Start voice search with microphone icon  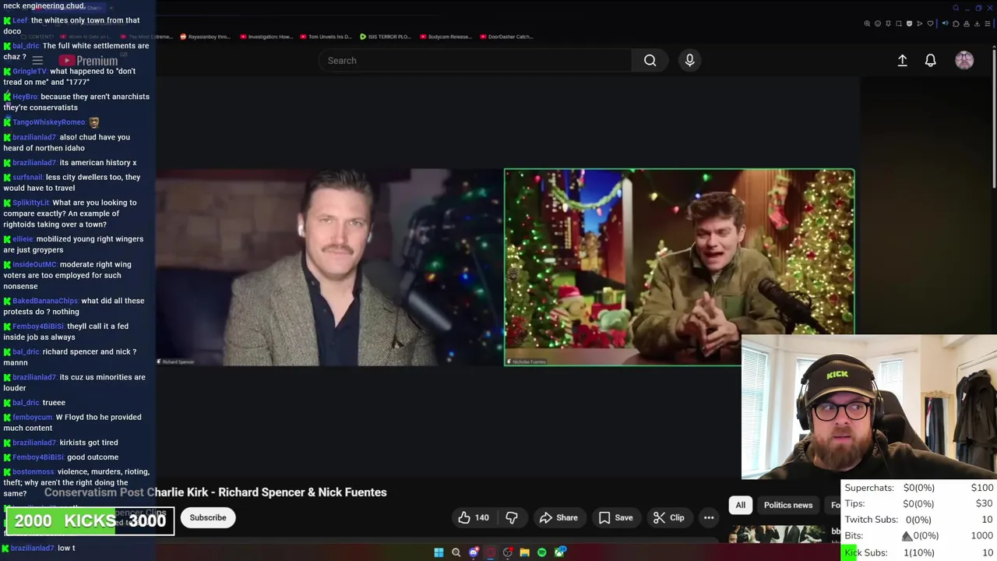click(x=689, y=60)
